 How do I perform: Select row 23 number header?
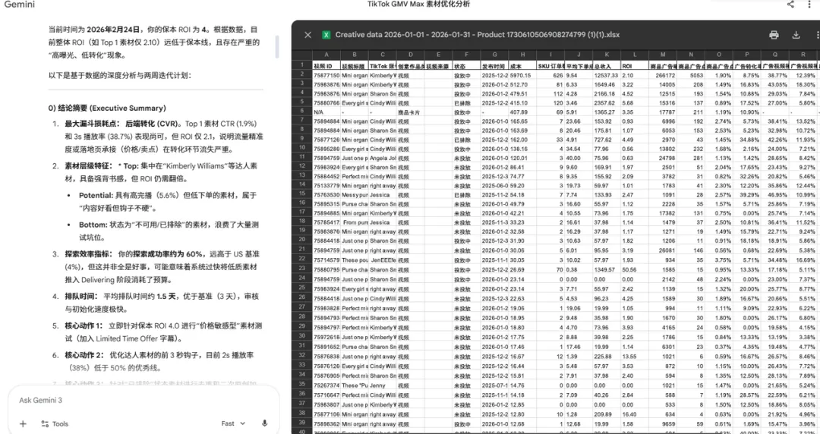(x=301, y=269)
